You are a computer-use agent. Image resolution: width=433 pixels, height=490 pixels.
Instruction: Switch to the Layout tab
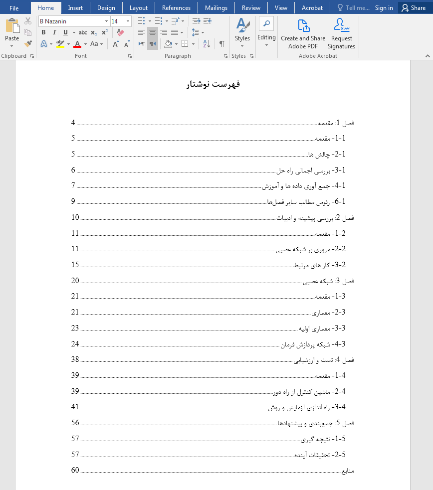[x=139, y=8]
